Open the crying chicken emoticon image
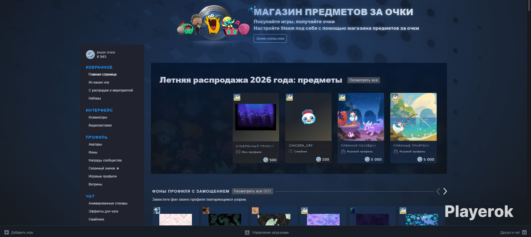The width and height of the screenshot is (531, 237). [x=308, y=117]
